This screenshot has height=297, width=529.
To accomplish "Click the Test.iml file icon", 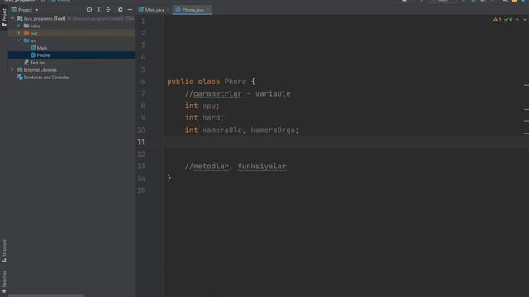I will point(26,63).
